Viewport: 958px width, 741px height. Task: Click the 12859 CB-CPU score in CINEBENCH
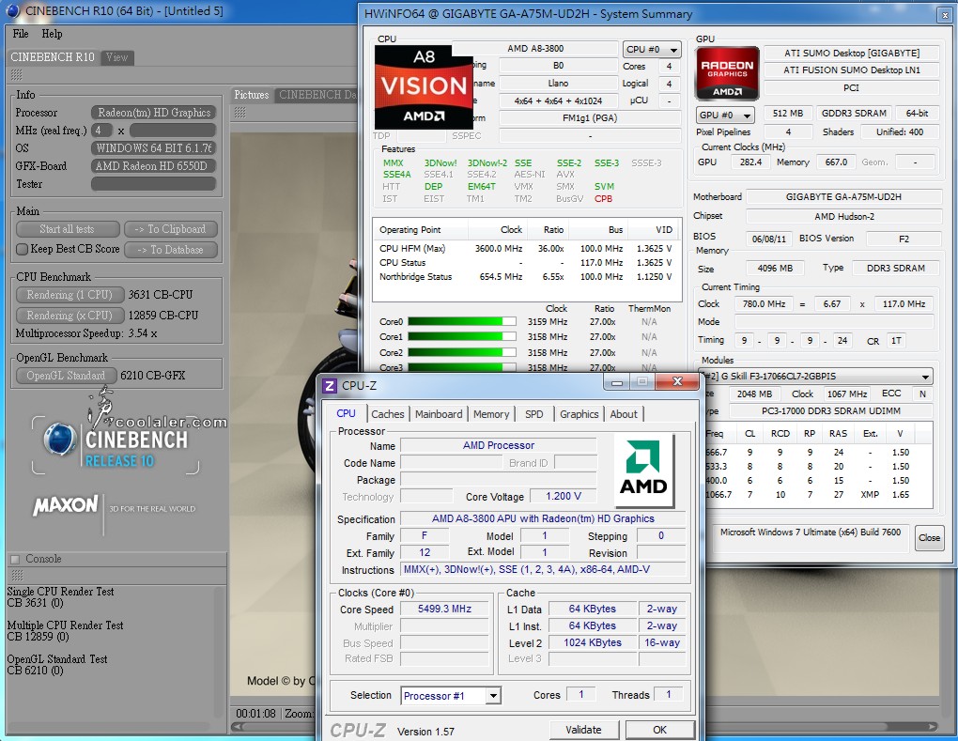163,316
